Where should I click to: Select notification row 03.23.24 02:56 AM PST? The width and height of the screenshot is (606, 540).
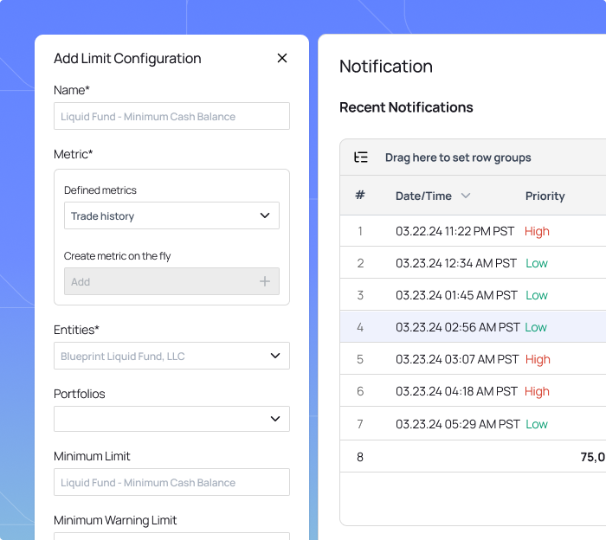point(473,327)
